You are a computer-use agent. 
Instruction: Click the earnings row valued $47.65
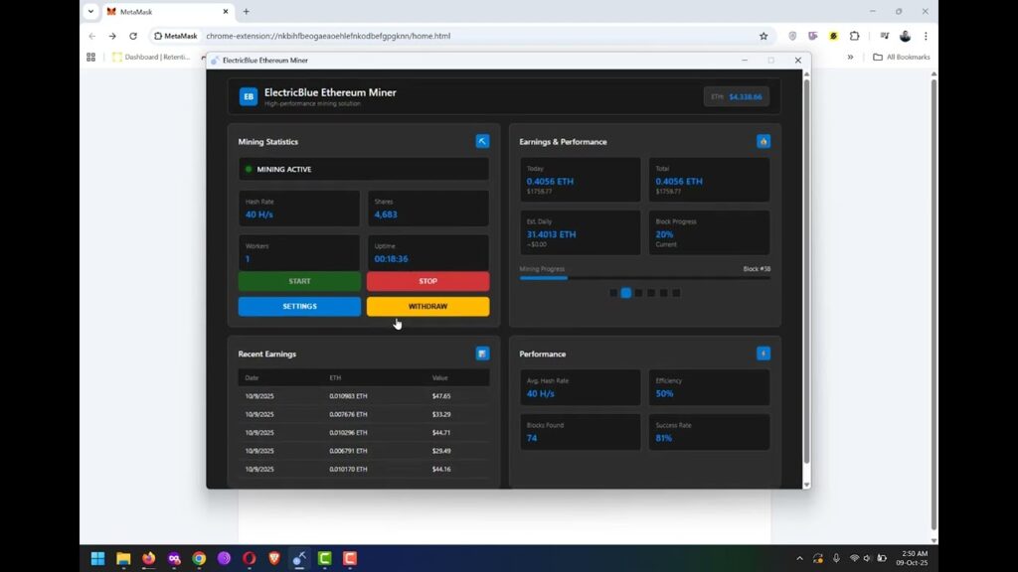point(364,395)
